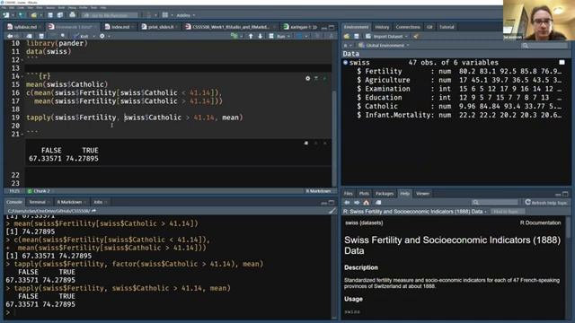Click the Save All documents icon
Viewport: 575px width, 323px height.
[x=60, y=15]
